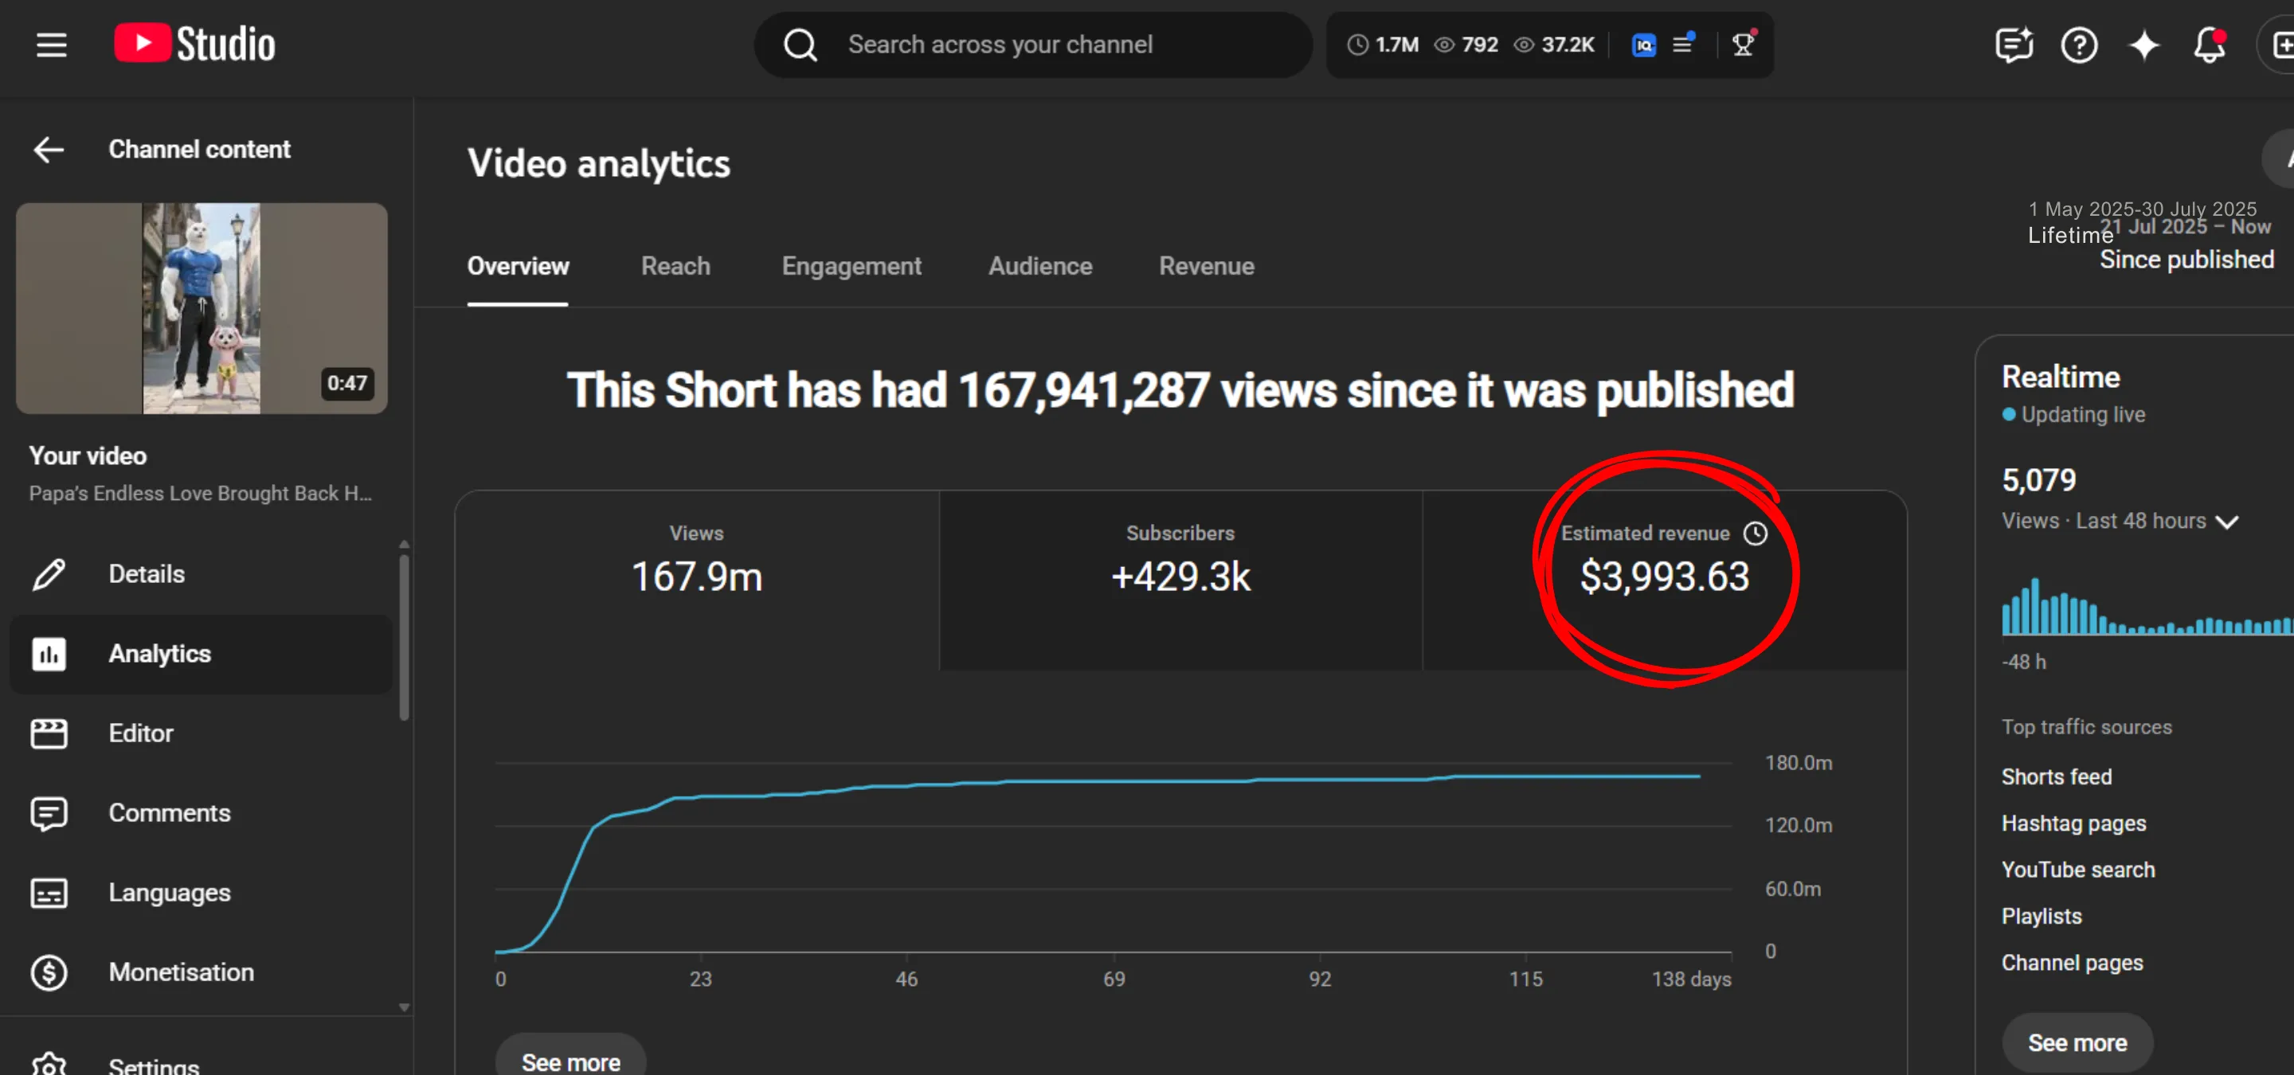Open the notifications bell
The width and height of the screenshot is (2294, 1075).
click(x=2209, y=45)
